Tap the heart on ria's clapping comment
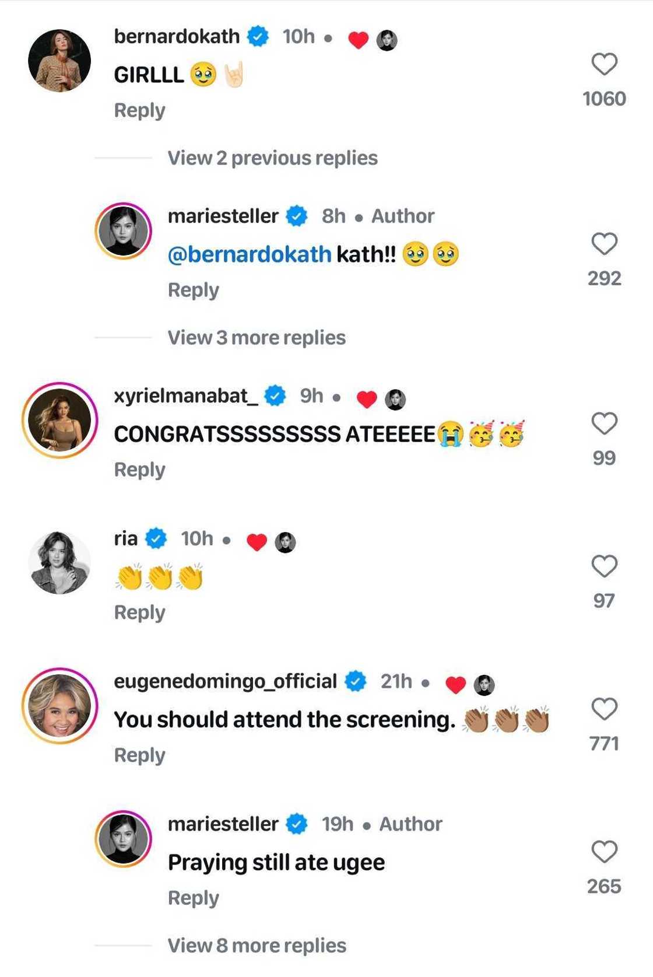The image size is (653, 977). (604, 566)
